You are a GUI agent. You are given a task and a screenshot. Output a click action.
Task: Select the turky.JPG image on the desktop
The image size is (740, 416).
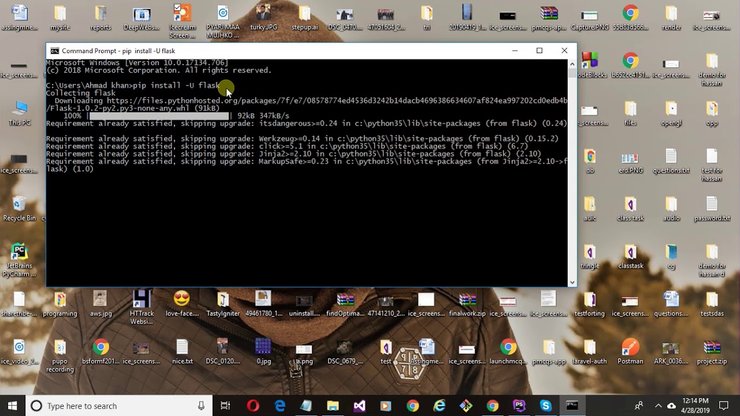tap(264, 18)
